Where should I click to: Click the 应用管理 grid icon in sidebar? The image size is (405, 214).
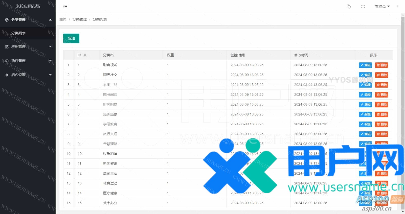click(7, 47)
